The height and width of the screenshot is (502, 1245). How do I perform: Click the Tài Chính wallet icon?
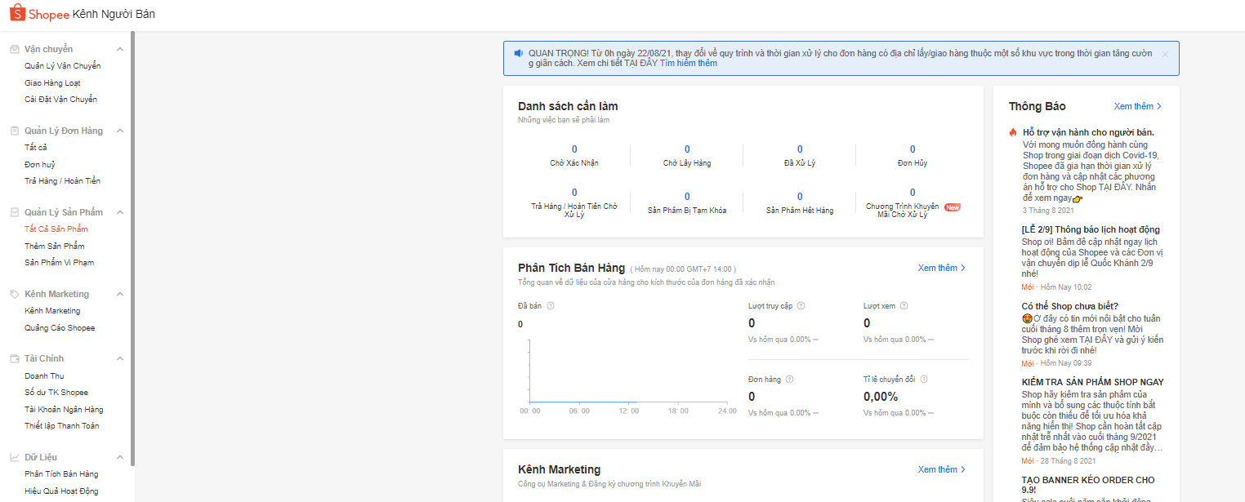coord(15,358)
